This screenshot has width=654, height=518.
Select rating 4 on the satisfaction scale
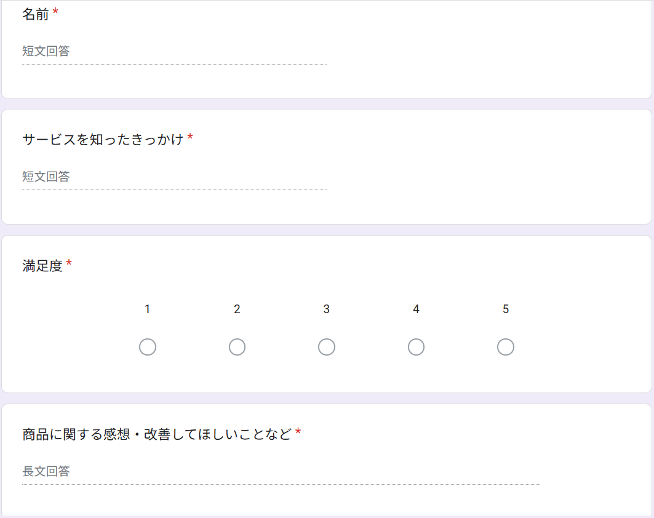click(416, 347)
